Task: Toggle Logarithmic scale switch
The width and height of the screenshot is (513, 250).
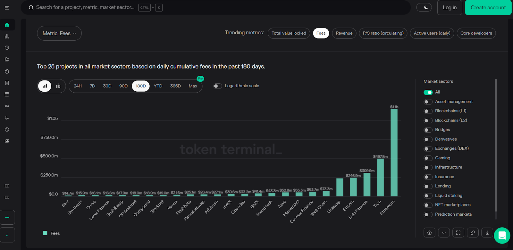Action: tap(218, 86)
